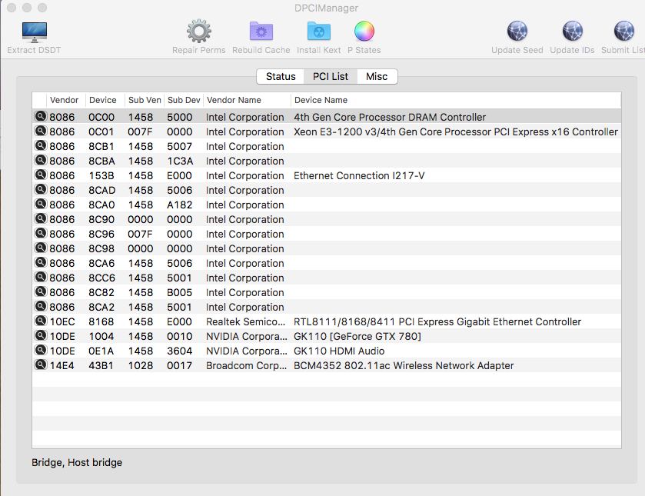Switch to the Status tab
This screenshot has width=645, height=496.
[281, 77]
